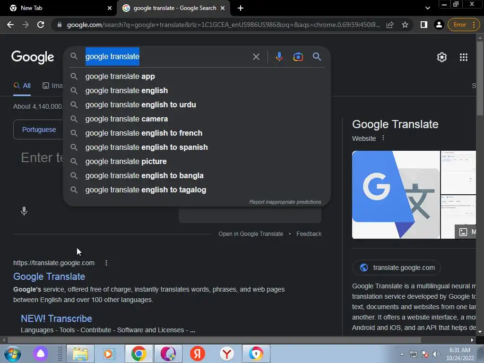The height and width of the screenshot is (363, 484).
Task: Search by image with camera icon
Action: (298, 57)
